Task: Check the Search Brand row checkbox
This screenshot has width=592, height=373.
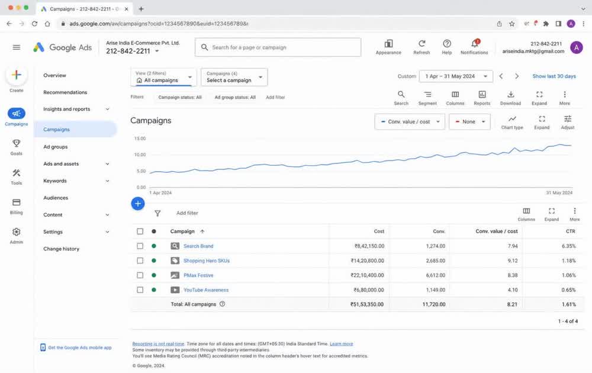Action: tap(140, 246)
